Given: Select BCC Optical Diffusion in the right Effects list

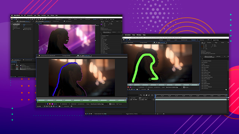Looking at the screenshot, I should (207, 87).
